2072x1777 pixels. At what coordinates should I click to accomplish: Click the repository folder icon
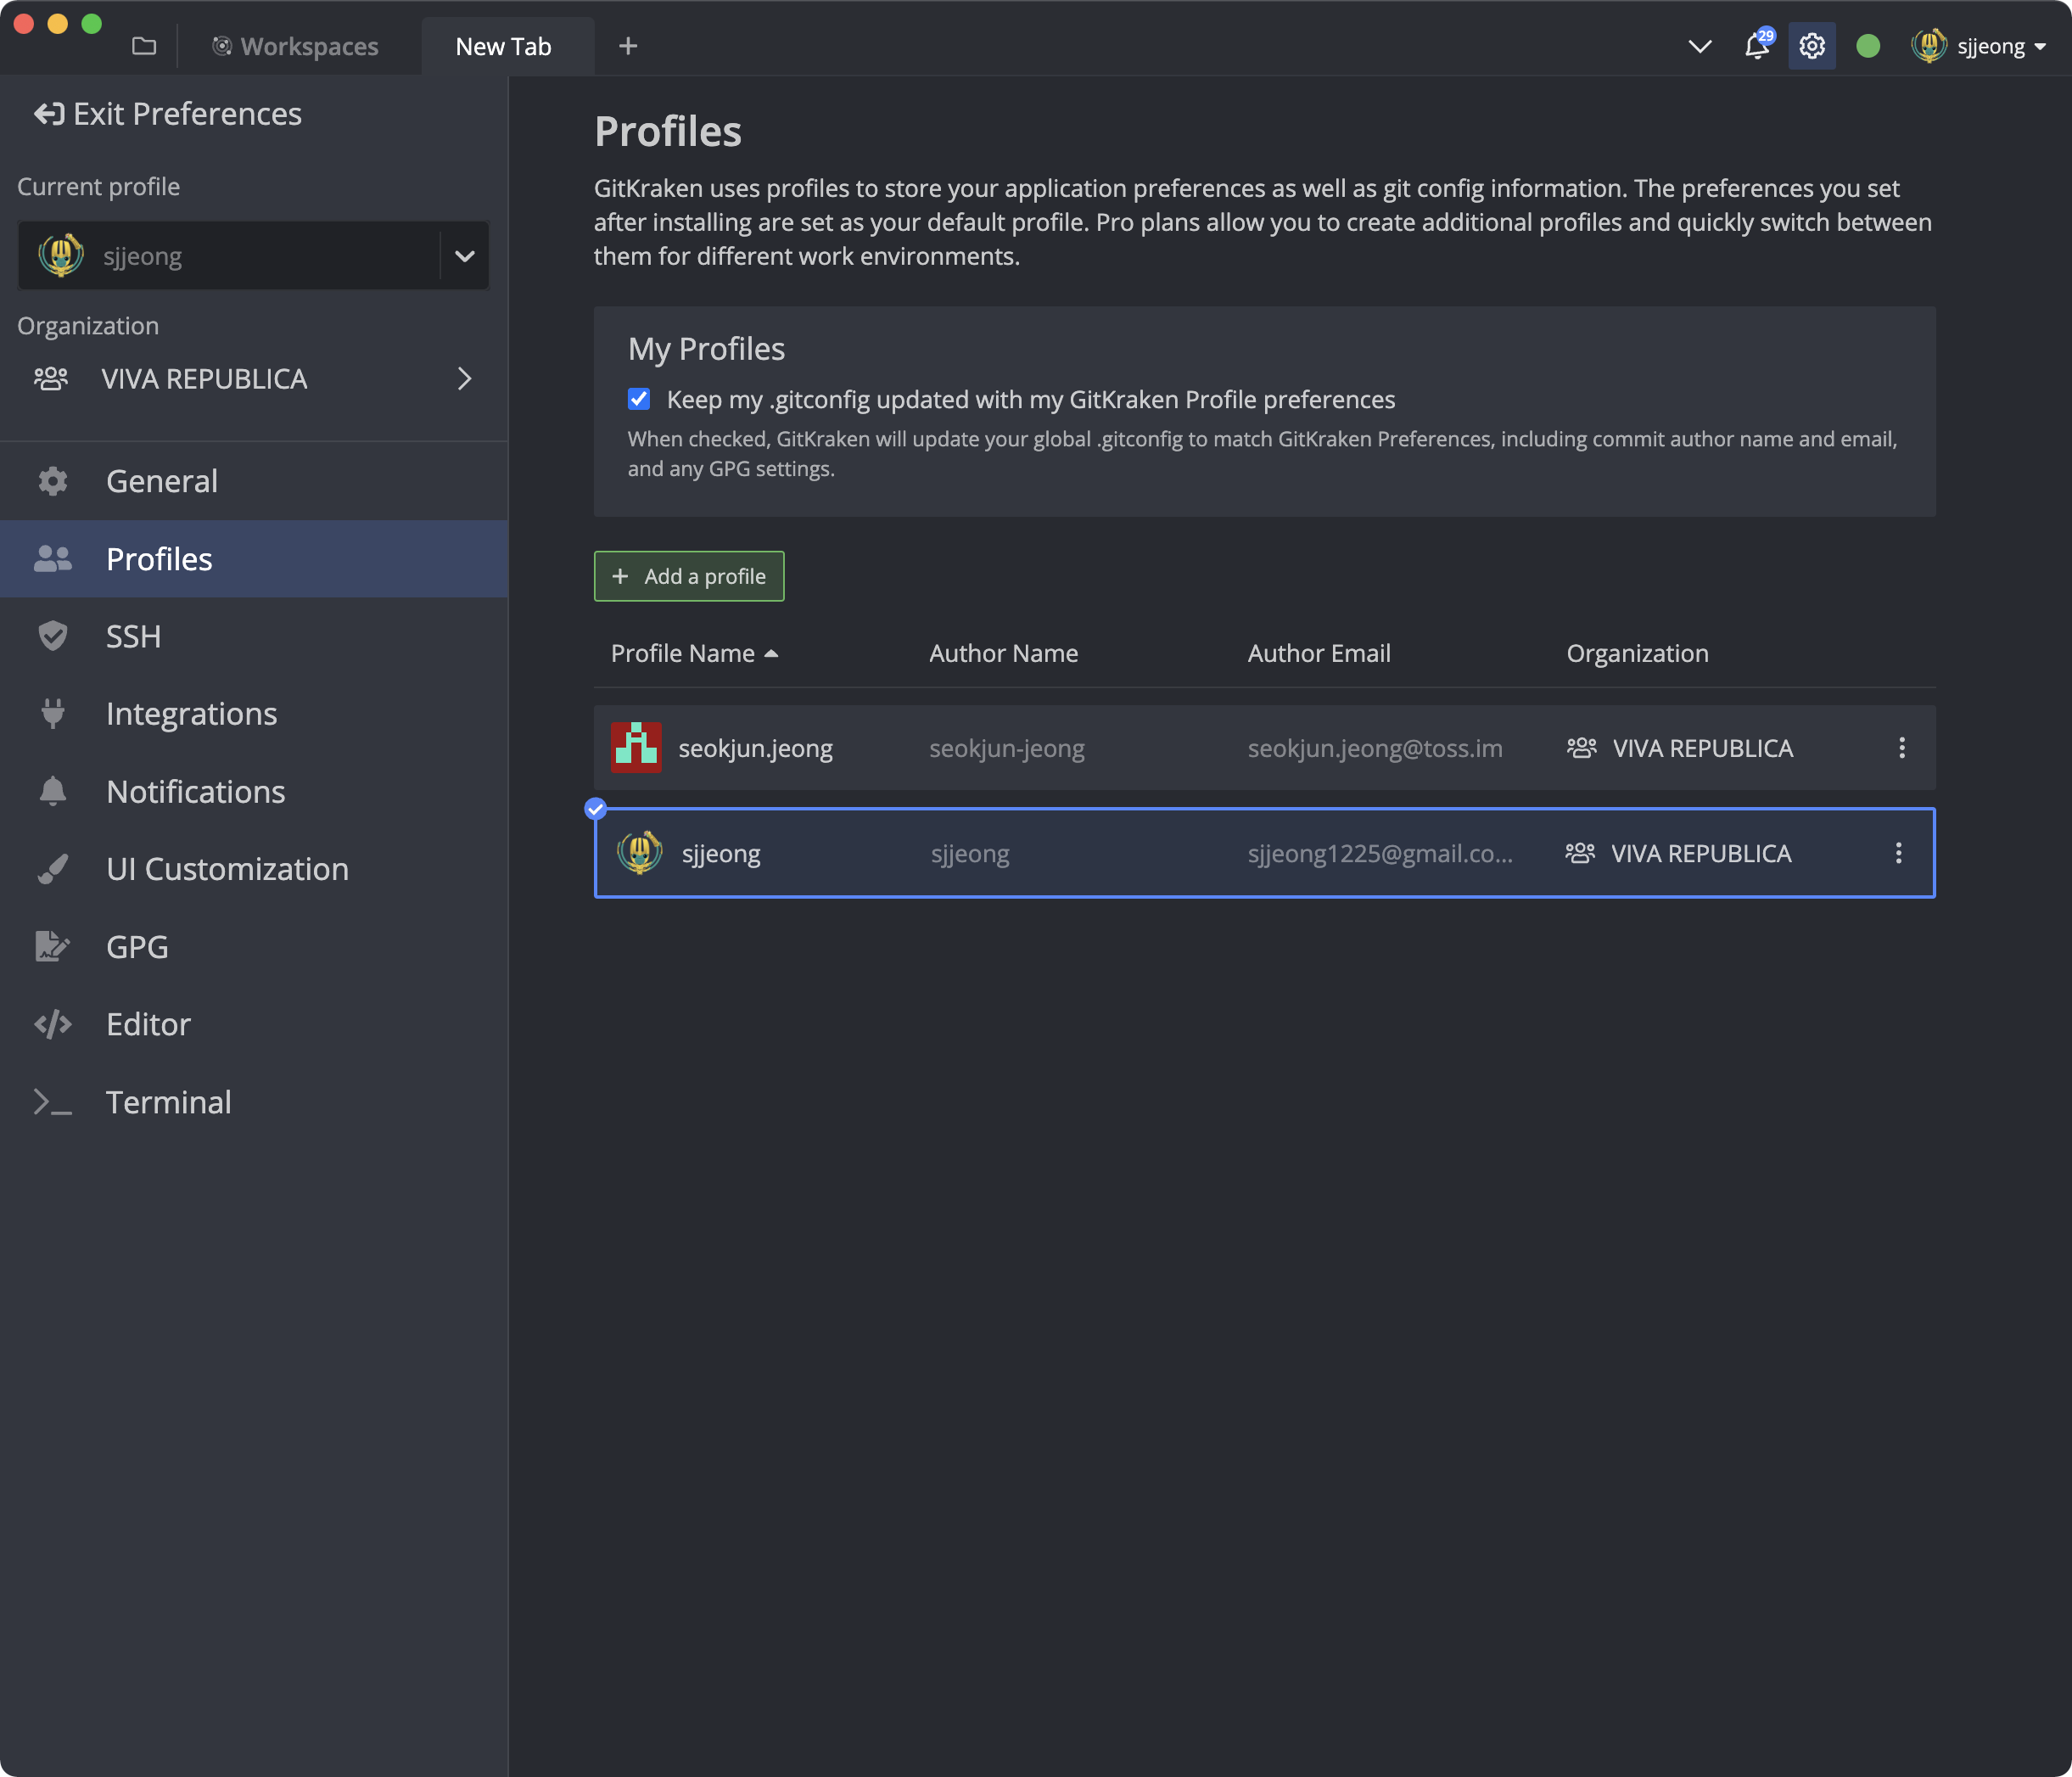point(144,46)
